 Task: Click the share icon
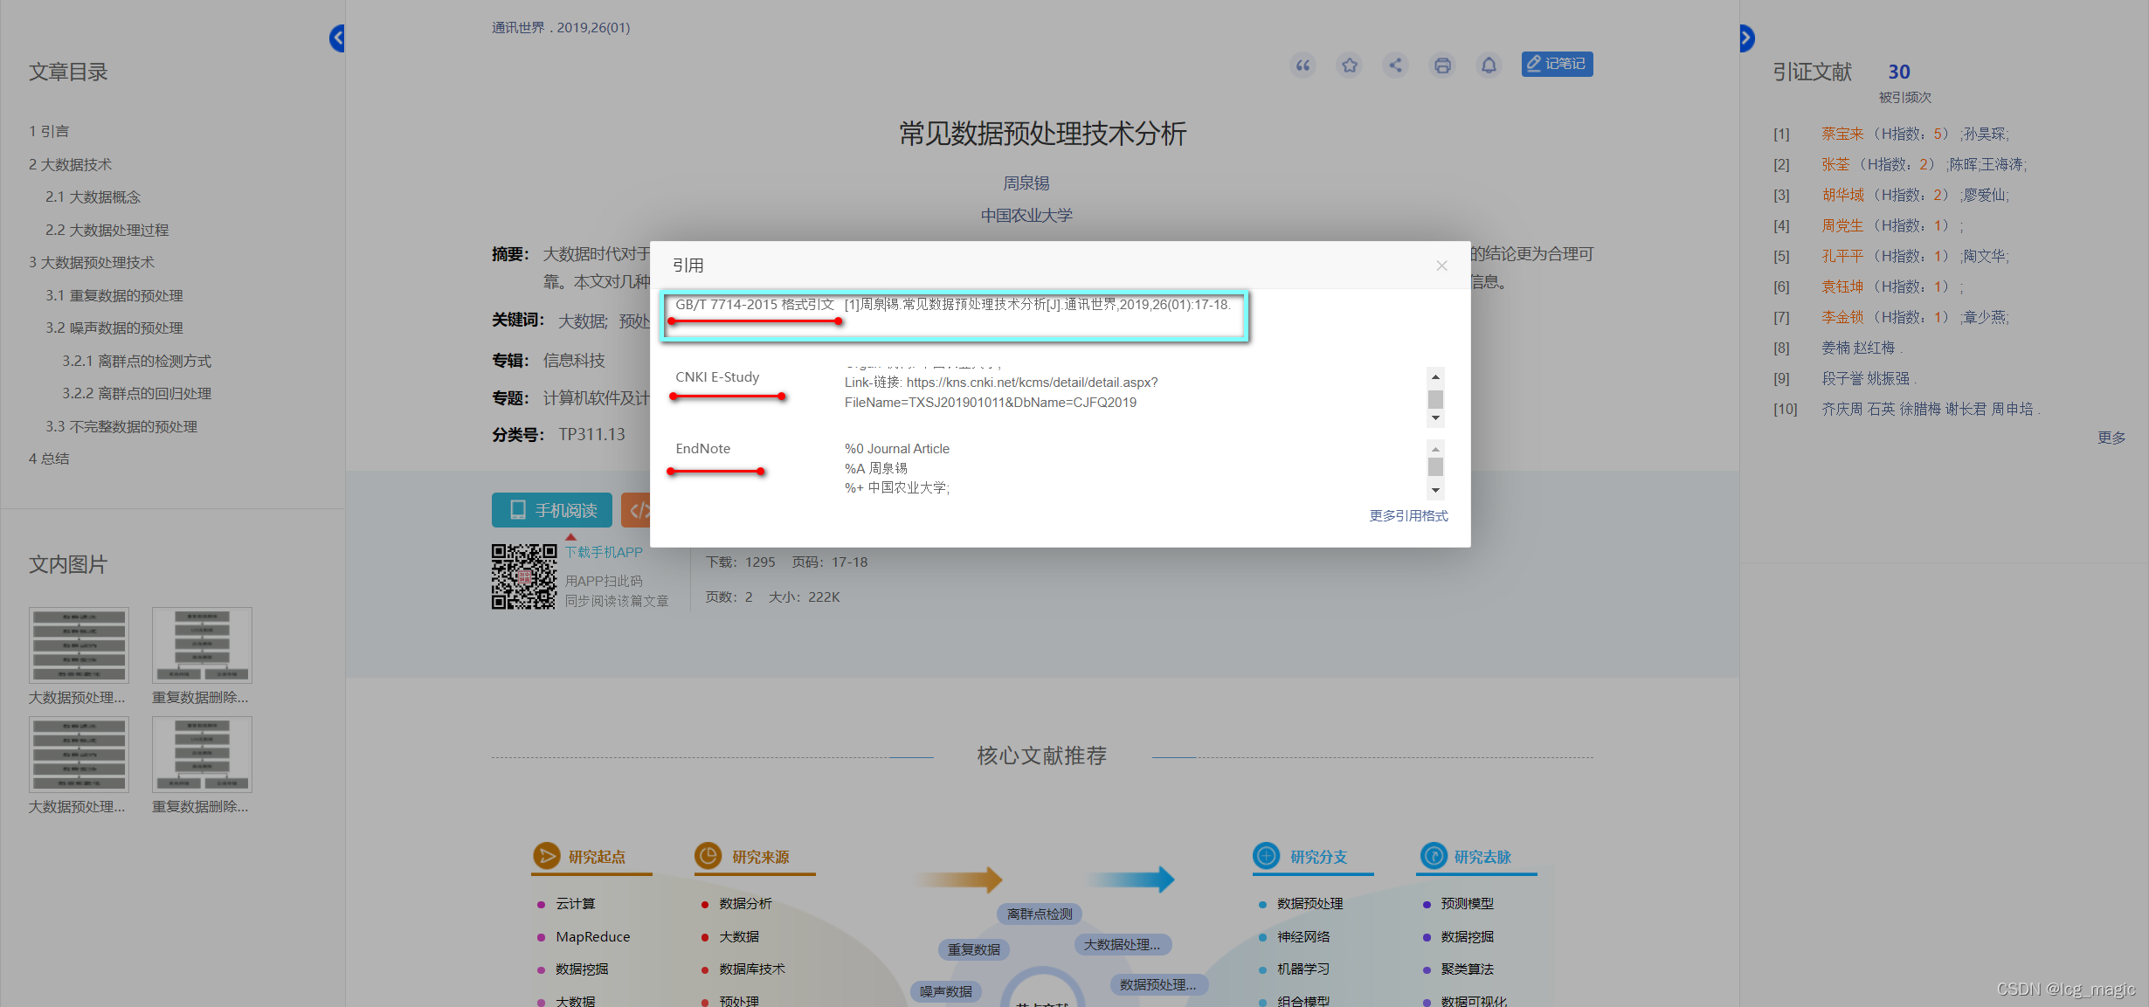point(1396,66)
